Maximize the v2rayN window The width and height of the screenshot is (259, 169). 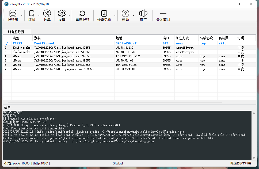click(238, 4)
